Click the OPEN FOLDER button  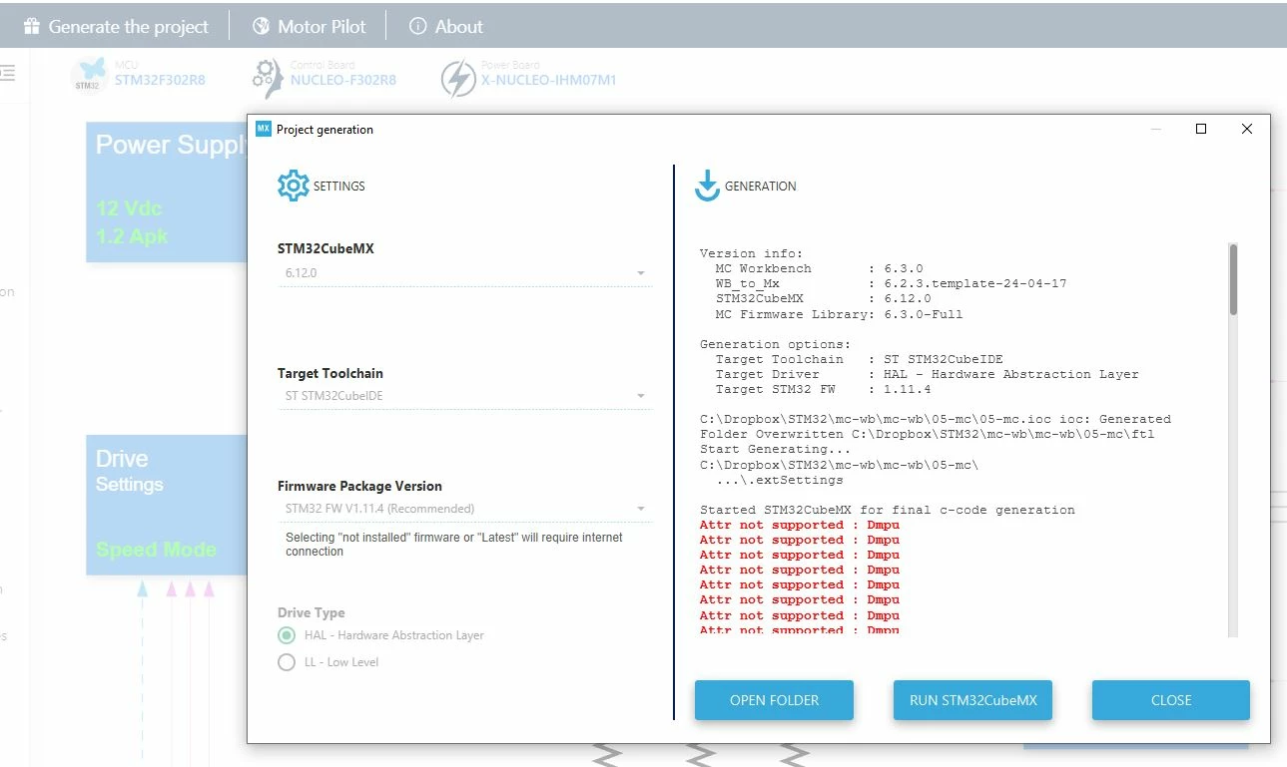click(774, 700)
